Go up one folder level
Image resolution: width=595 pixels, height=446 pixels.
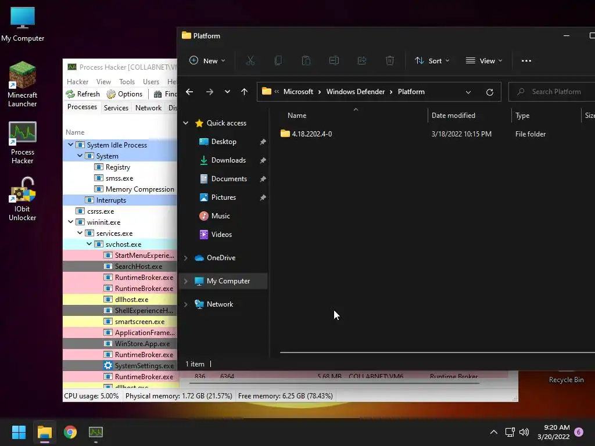pyautogui.click(x=245, y=92)
